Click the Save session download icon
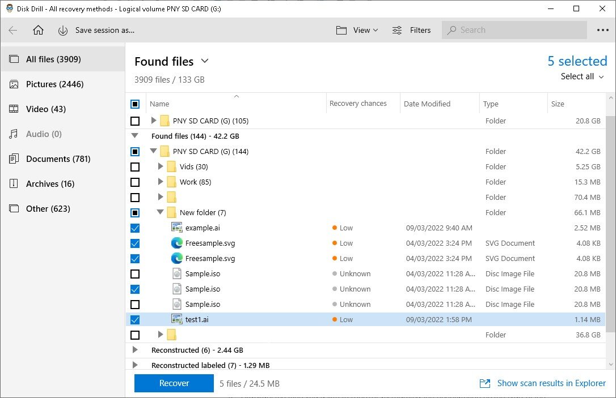The width and height of the screenshot is (616, 398). (63, 31)
